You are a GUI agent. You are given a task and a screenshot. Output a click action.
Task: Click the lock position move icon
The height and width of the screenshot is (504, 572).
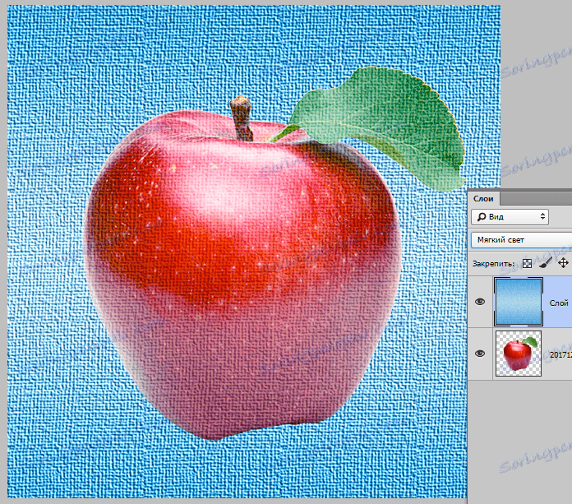tap(563, 263)
